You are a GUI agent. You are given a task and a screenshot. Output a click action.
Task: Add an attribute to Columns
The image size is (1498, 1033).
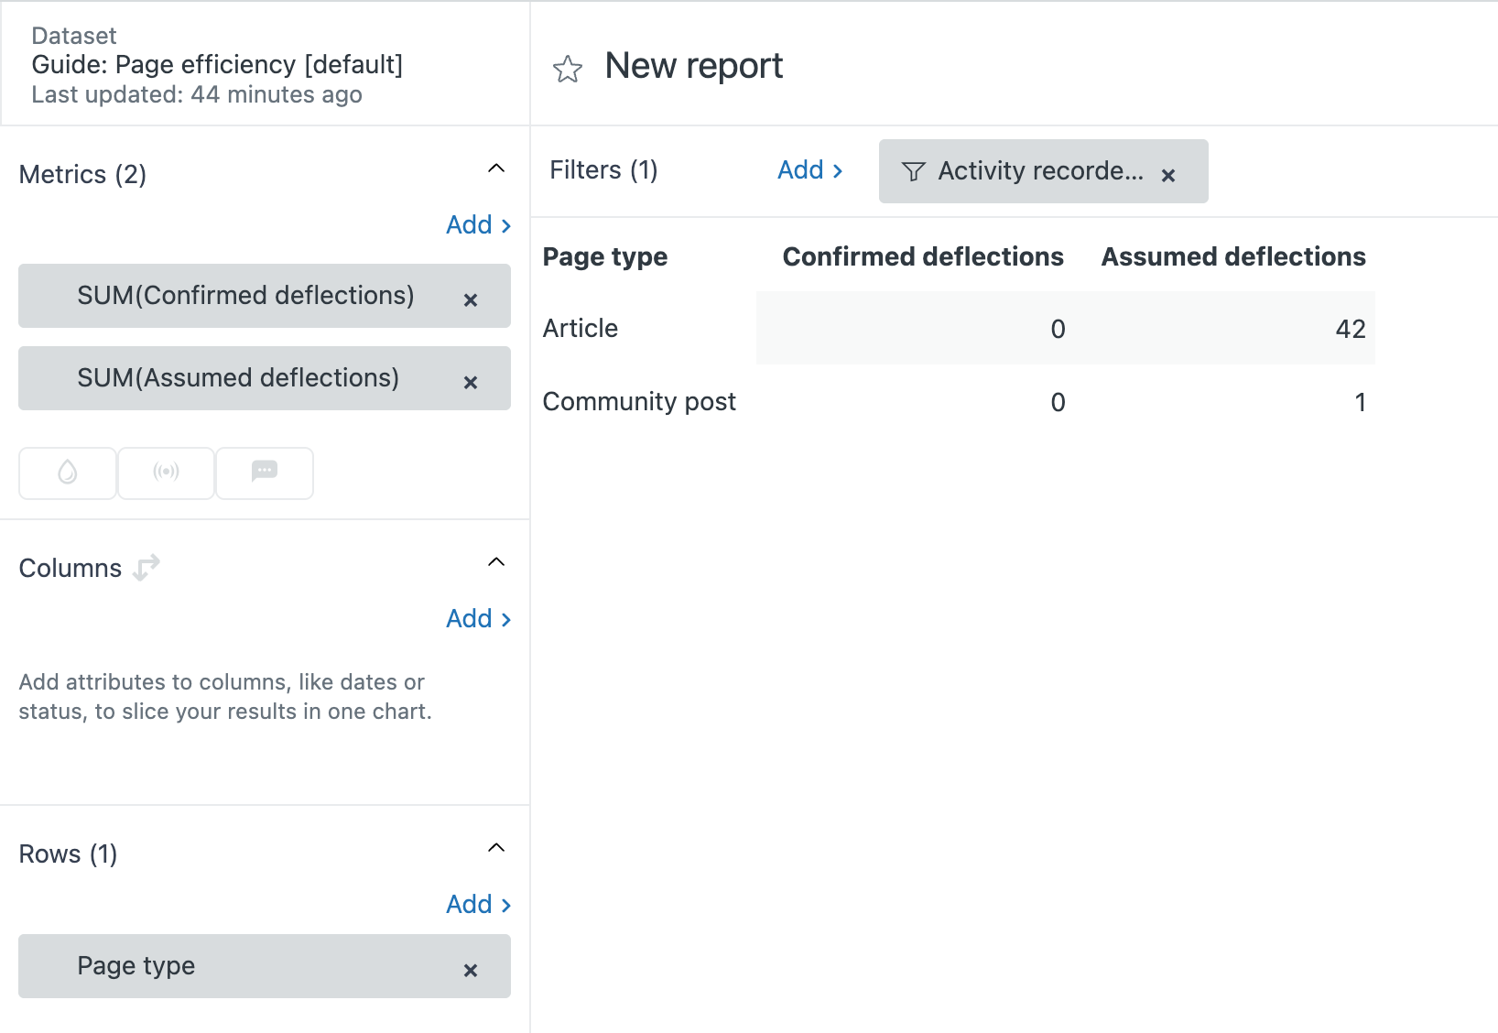pos(478,619)
